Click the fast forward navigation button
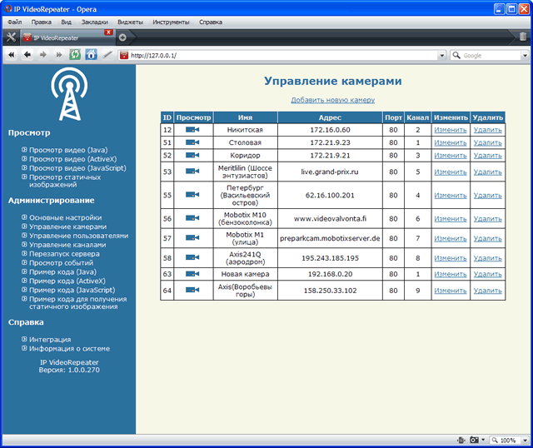533x448 pixels. pos(59,55)
